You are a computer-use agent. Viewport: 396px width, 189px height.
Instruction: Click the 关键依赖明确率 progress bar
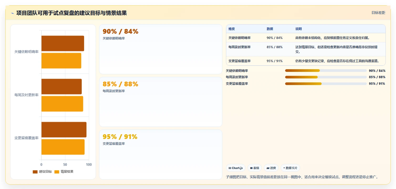(326, 71)
